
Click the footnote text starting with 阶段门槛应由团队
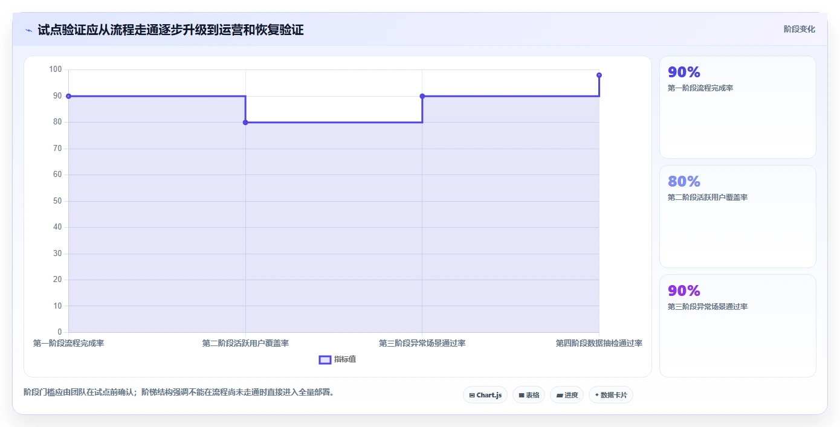179,392
